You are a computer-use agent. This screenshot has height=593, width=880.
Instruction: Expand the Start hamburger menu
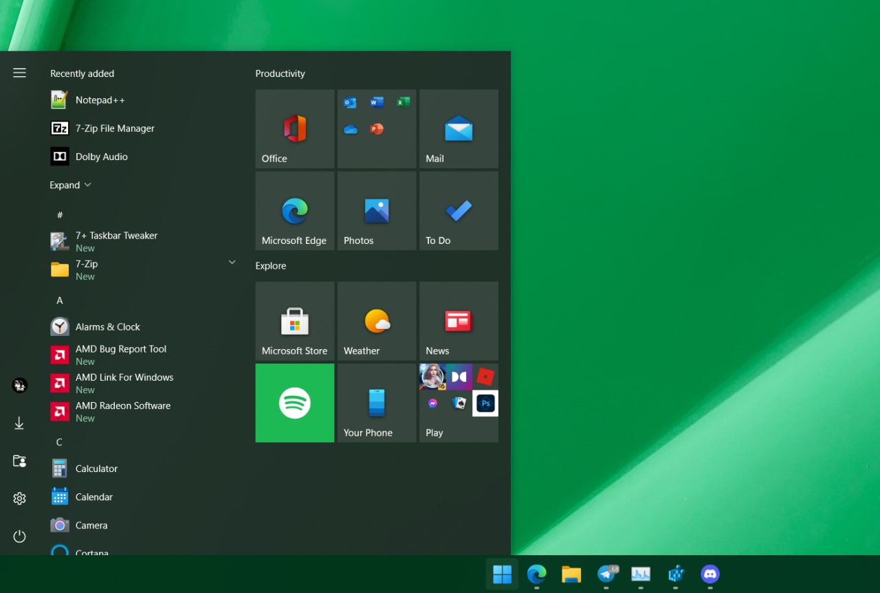point(19,73)
